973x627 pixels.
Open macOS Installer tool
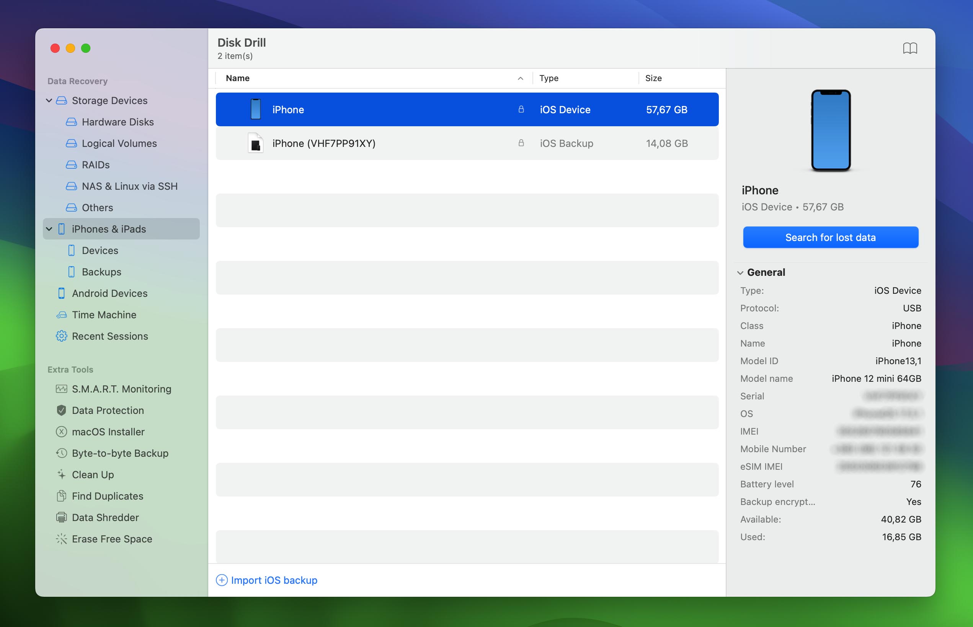click(x=108, y=432)
